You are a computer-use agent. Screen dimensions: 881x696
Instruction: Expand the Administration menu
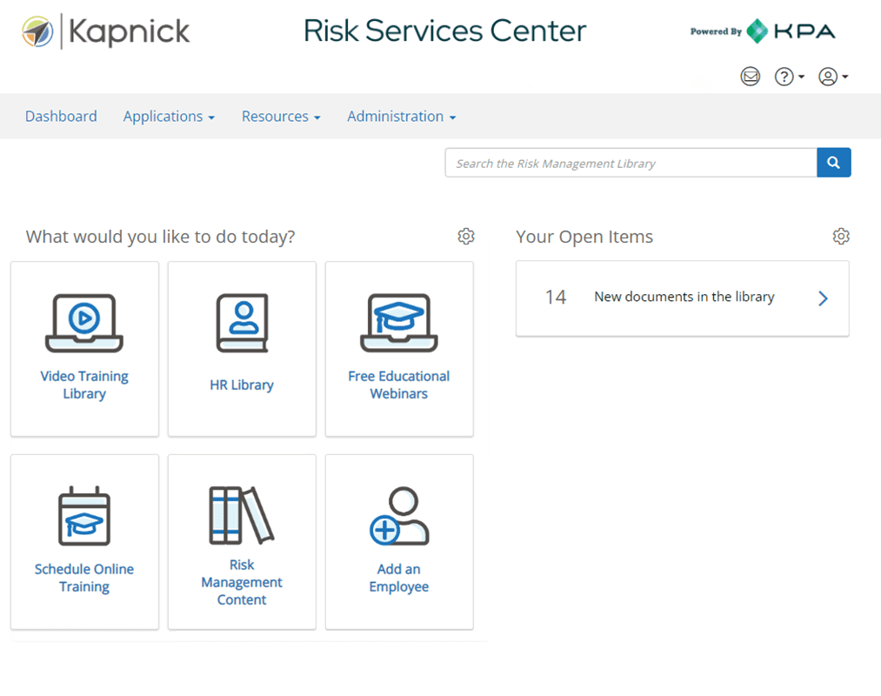[401, 117]
